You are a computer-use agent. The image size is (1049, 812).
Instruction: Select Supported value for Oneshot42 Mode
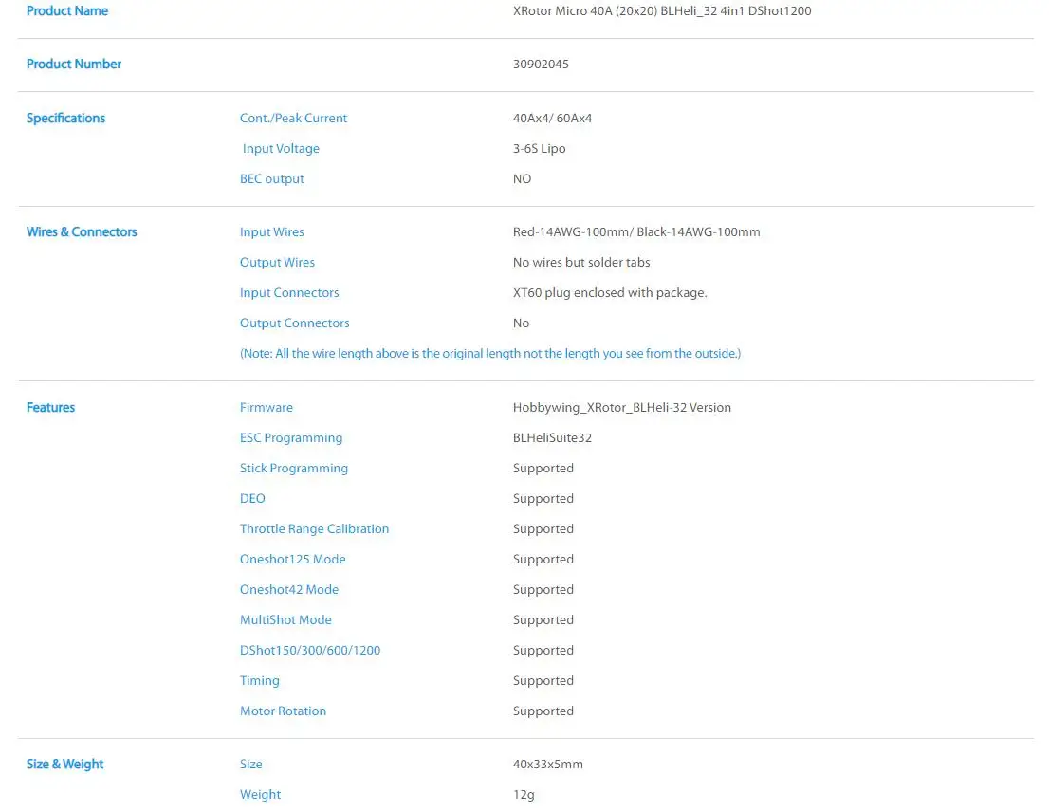pyautogui.click(x=543, y=589)
